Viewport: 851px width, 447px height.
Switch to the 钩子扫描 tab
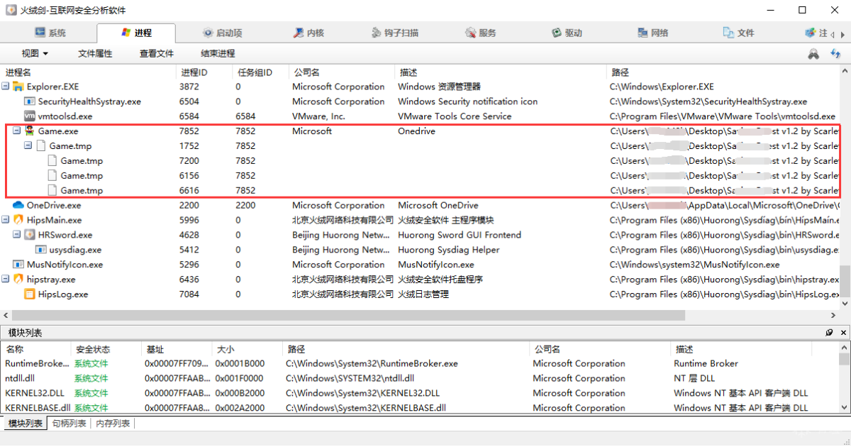[x=395, y=33]
